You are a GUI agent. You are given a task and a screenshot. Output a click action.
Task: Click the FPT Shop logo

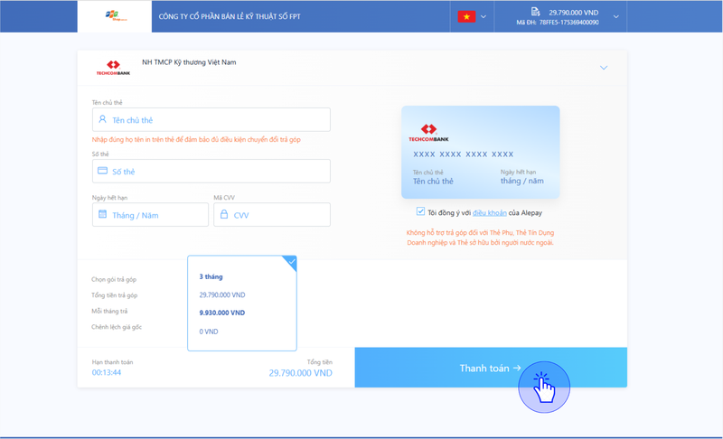116,16
